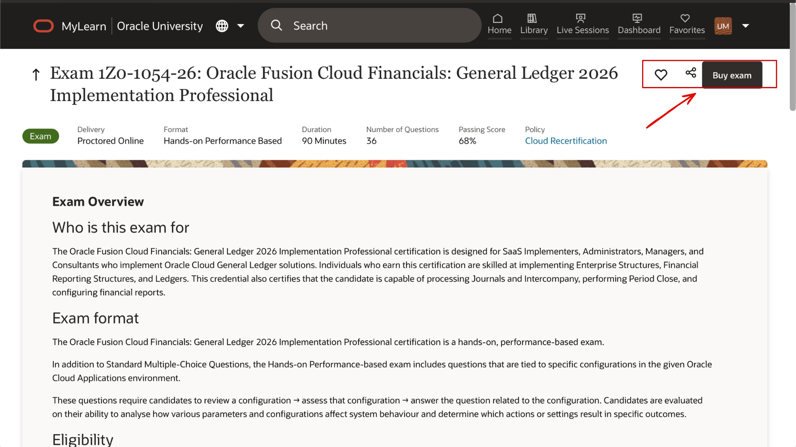Open your Favorites
This screenshot has width=796, height=447.
687,24
